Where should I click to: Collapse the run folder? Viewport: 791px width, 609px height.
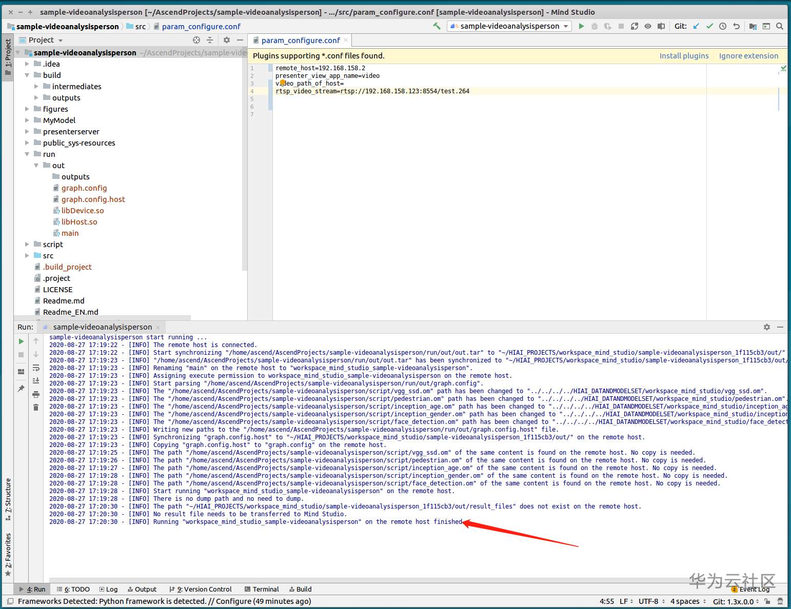27,154
